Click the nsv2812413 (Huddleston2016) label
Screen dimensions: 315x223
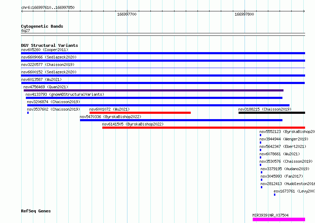288,184
